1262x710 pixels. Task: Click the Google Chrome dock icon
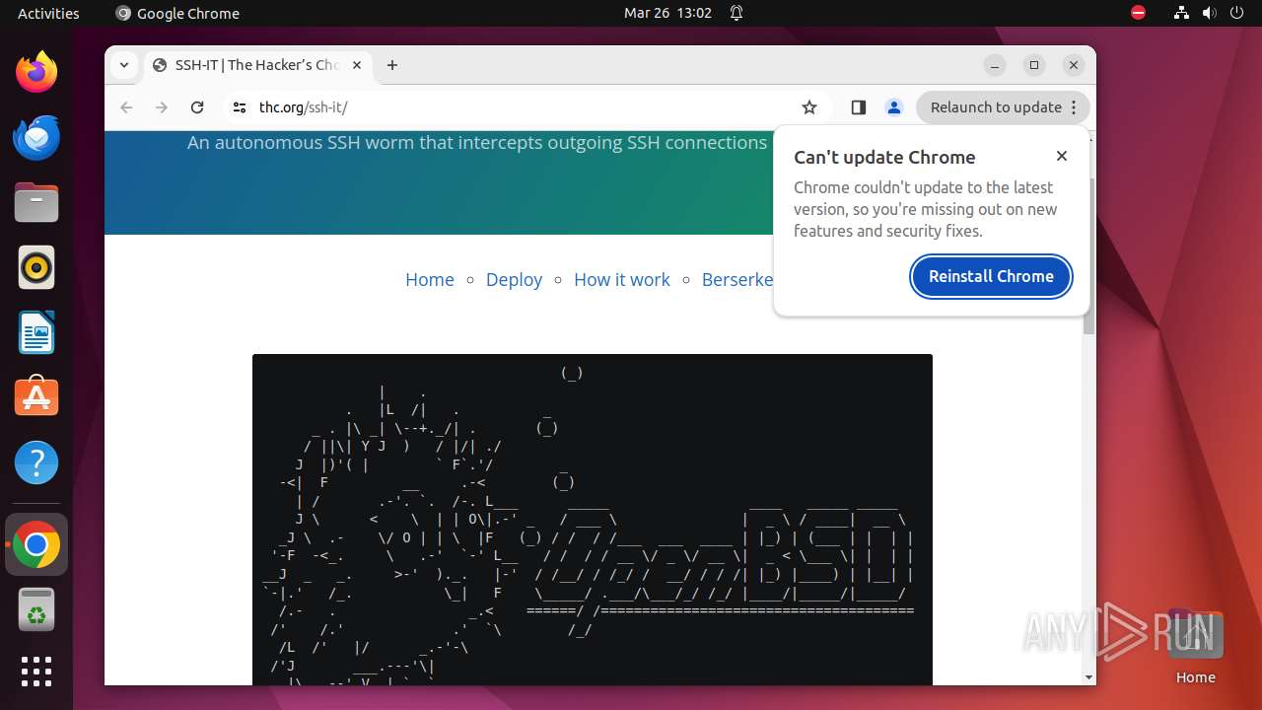coord(36,544)
